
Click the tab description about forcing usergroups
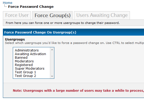(x=63, y=23)
